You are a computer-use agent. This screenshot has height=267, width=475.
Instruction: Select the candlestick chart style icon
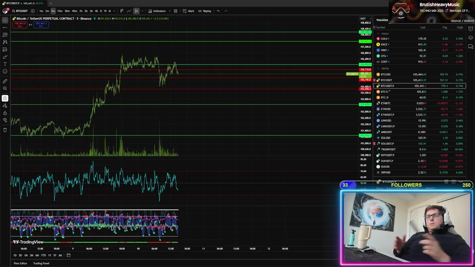click(136, 11)
